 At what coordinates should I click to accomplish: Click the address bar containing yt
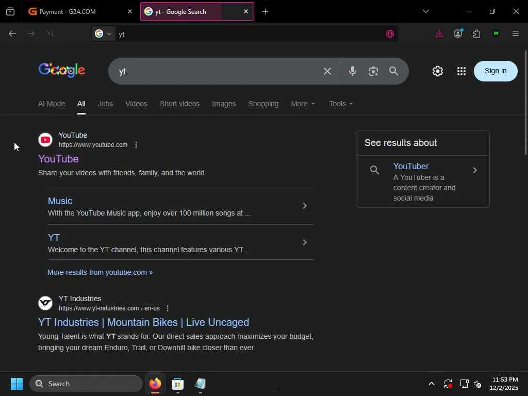[249, 34]
